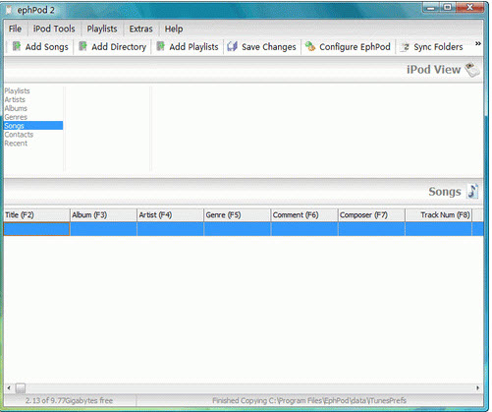Click the Songs music note icon
The height and width of the screenshot is (412, 492).
[473, 192]
